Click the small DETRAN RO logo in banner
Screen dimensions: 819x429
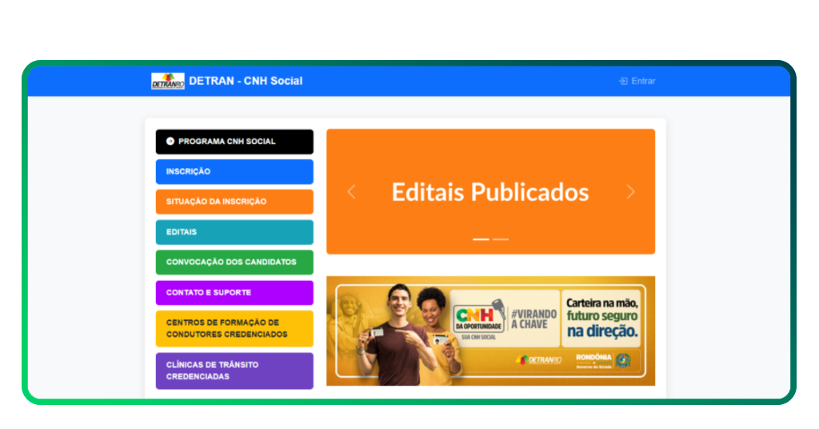[538, 360]
